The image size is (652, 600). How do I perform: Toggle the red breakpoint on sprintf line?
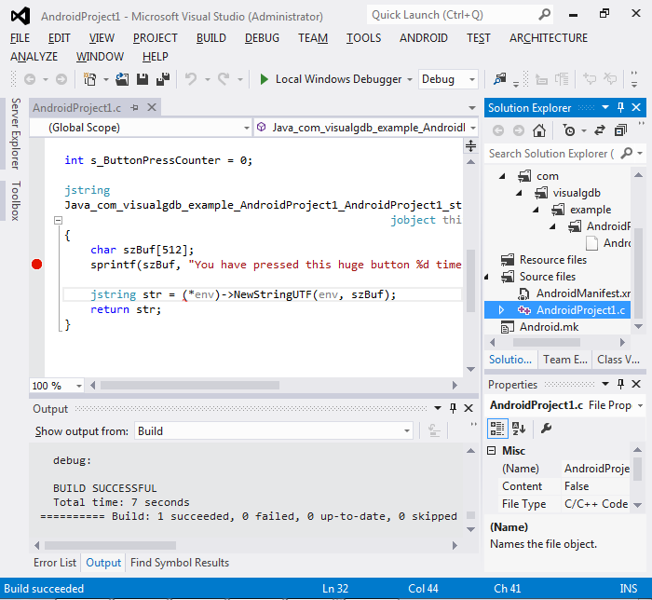click(x=36, y=264)
